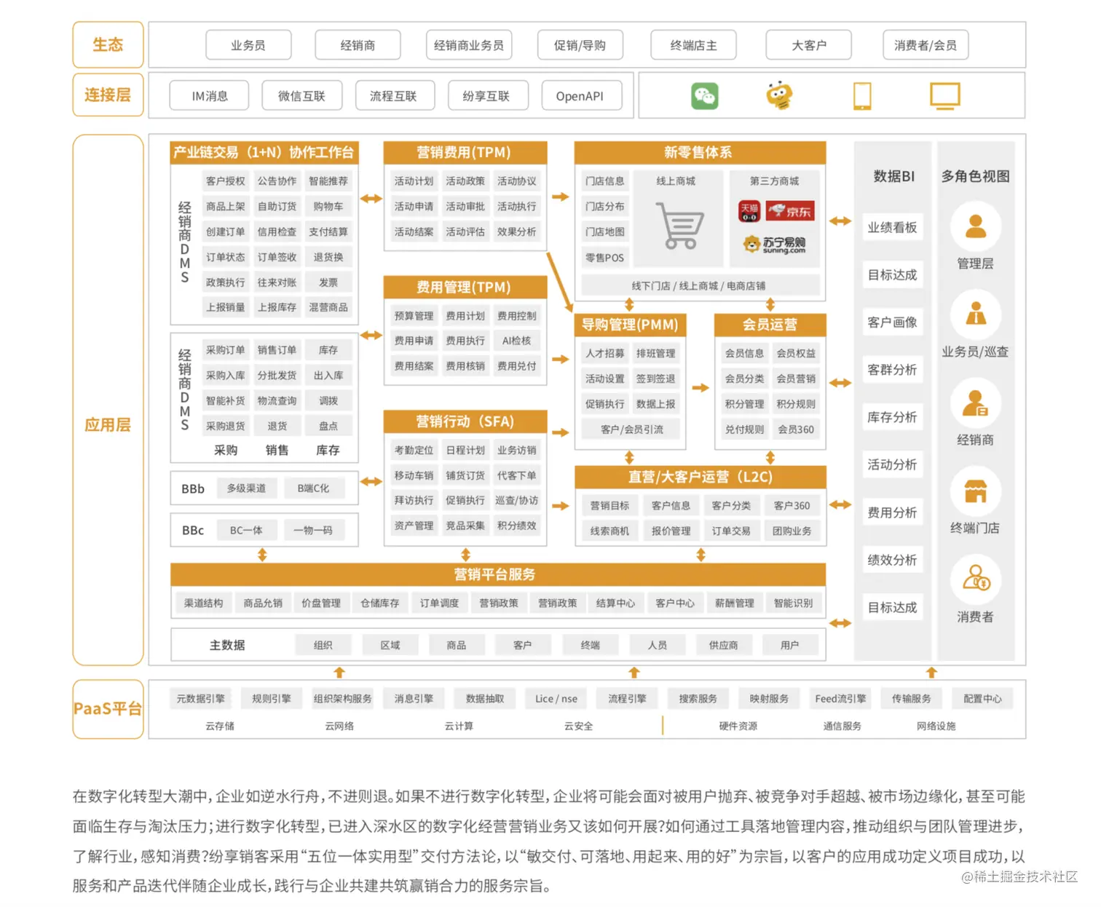Select the 信用检查 cell
The image size is (1101, 907).
point(277,231)
